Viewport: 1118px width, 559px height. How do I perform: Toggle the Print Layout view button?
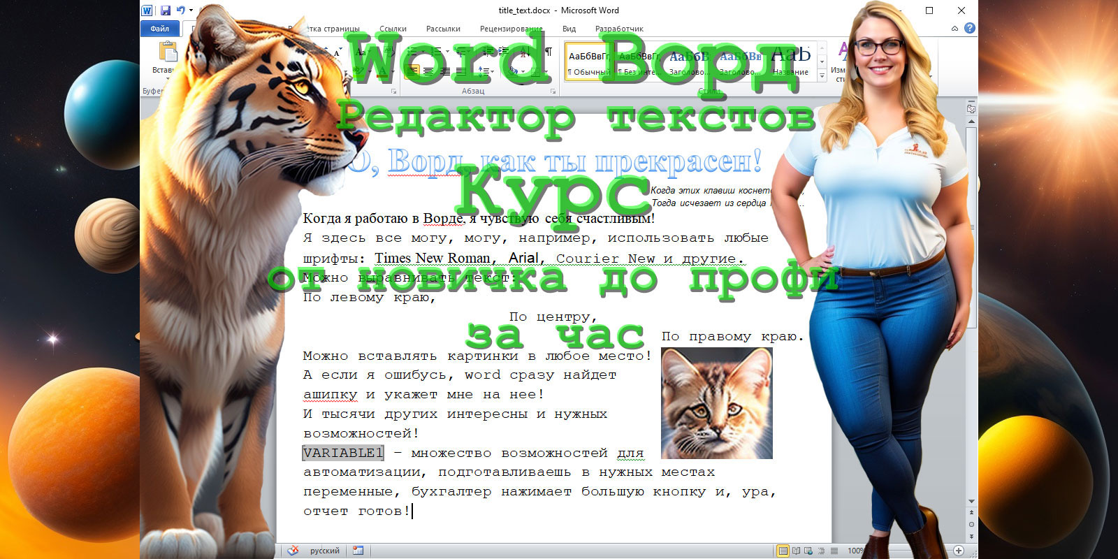coord(783,551)
